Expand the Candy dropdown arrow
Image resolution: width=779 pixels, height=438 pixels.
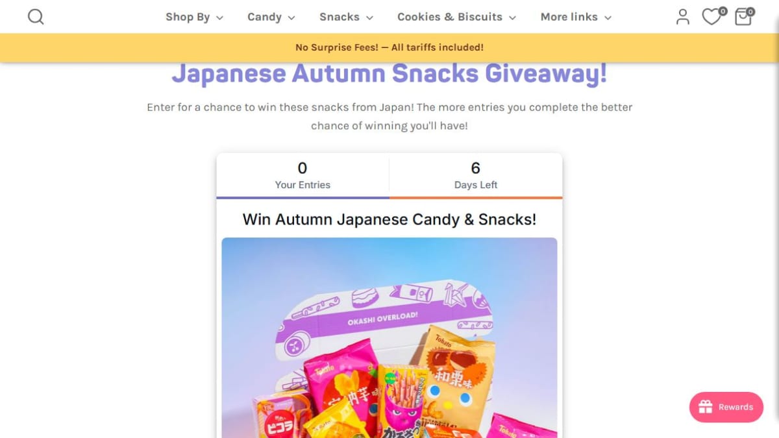point(291,18)
